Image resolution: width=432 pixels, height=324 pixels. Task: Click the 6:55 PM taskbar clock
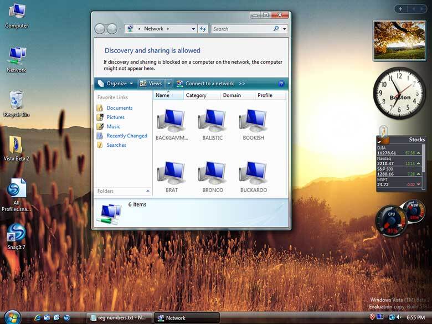point(416,317)
